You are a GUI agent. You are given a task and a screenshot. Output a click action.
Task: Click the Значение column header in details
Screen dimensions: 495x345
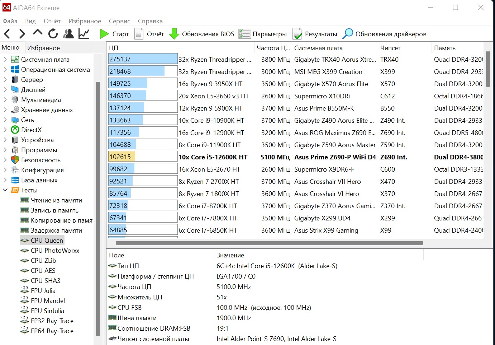coord(319,255)
